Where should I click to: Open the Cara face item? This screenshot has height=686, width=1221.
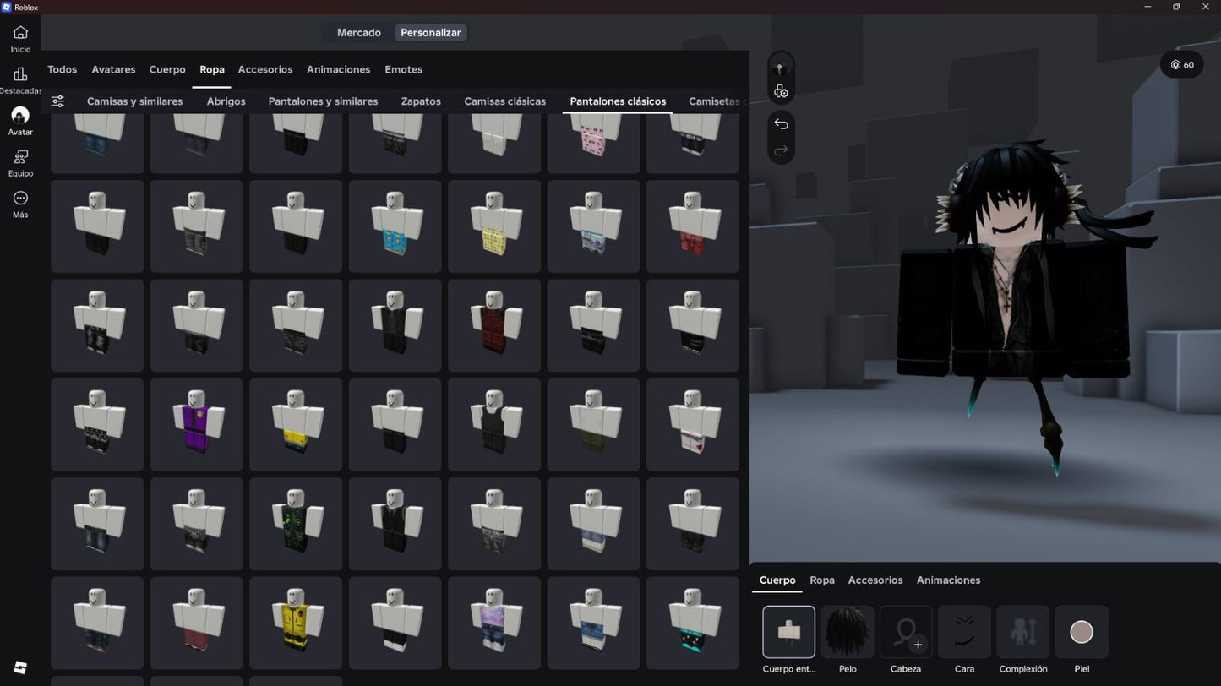point(964,632)
